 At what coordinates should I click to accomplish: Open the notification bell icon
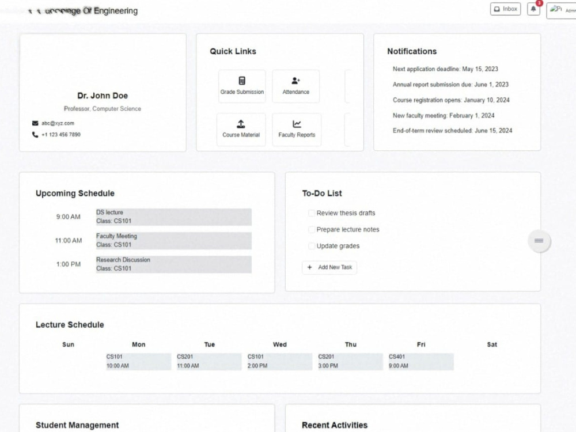533,9
